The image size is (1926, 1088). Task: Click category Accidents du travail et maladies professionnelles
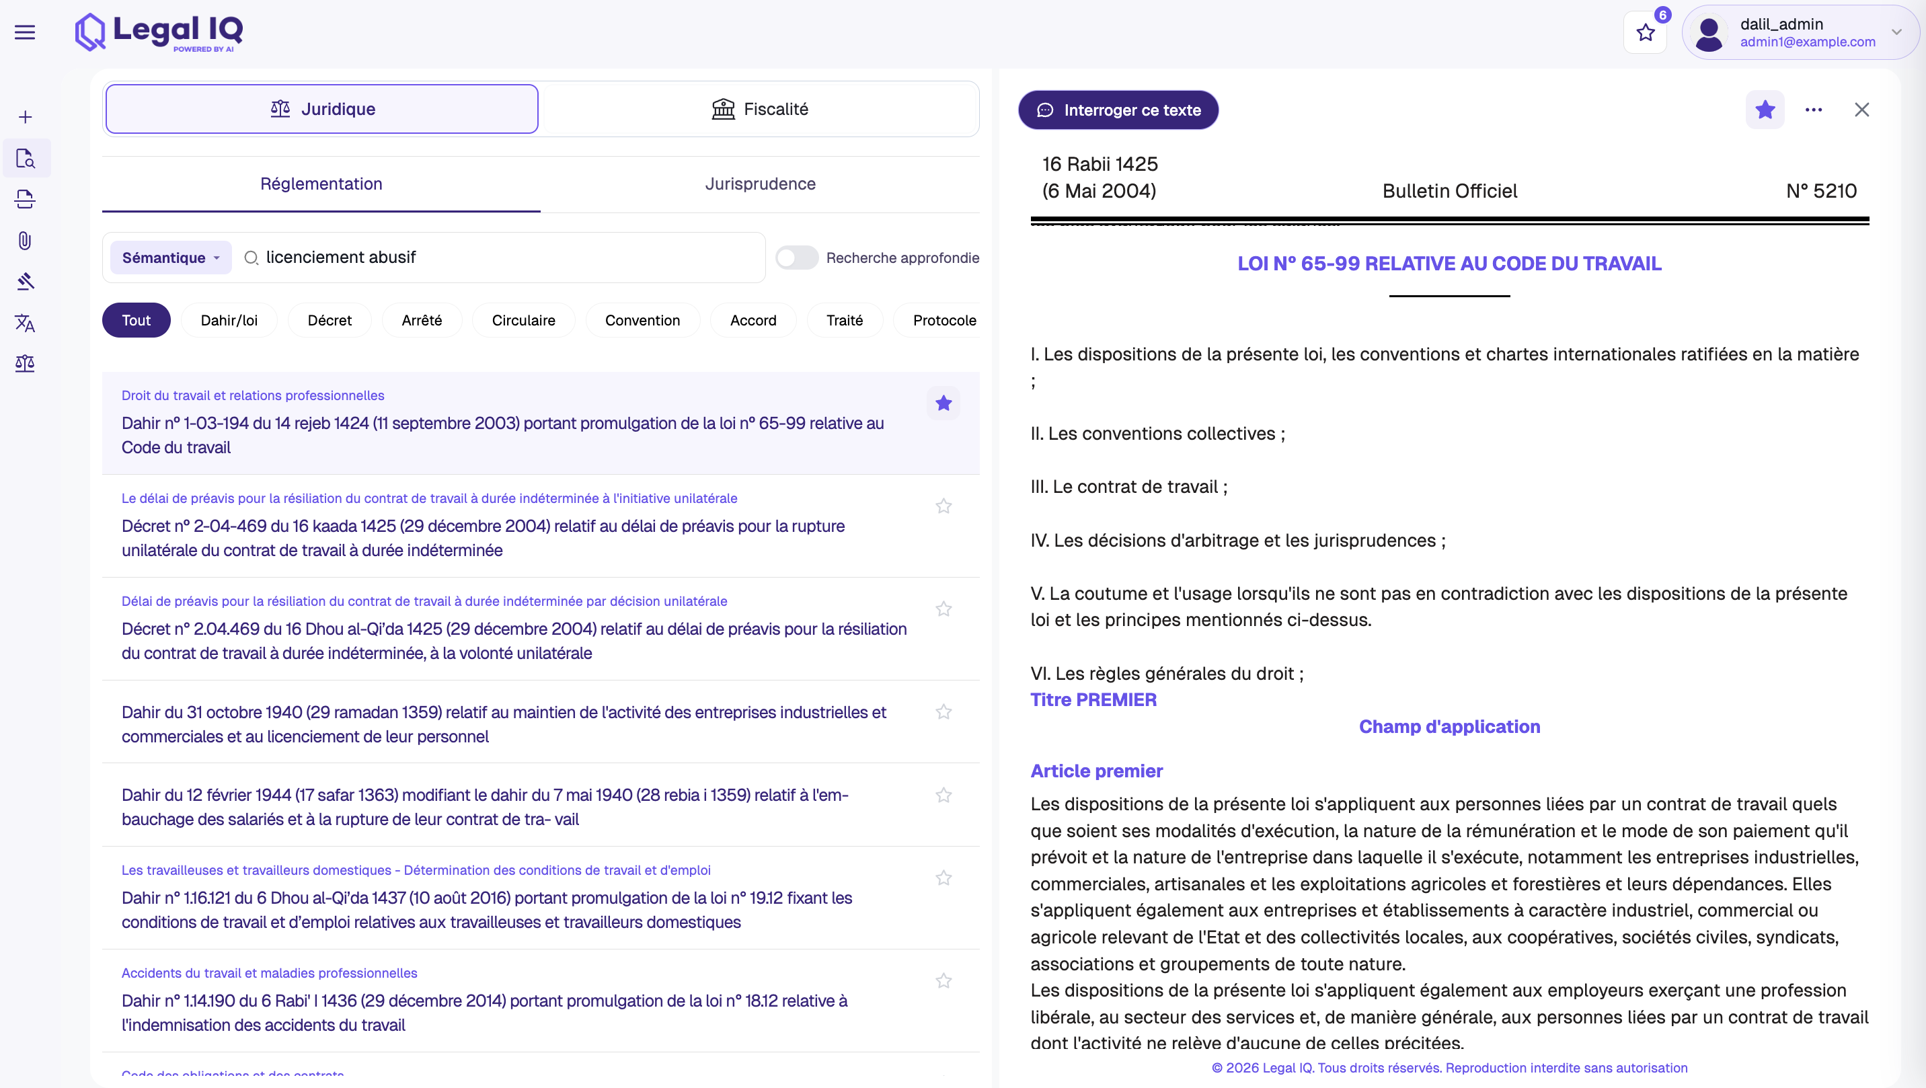tap(269, 974)
